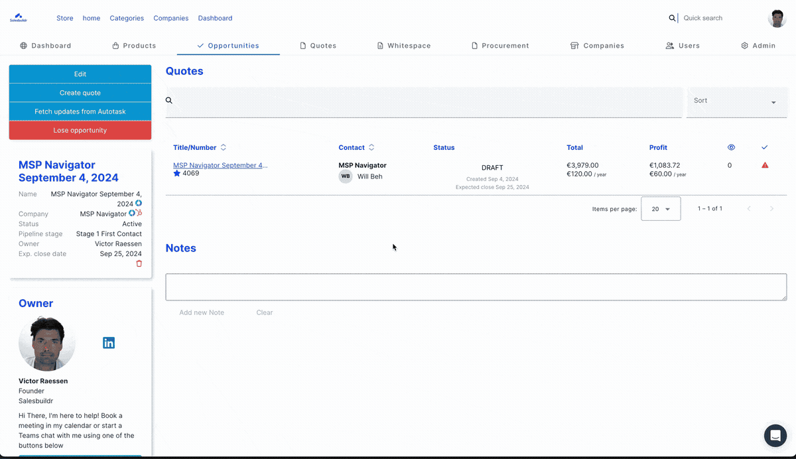Click the star icon next to 4069
The image size is (796, 459).
(177, 173)
